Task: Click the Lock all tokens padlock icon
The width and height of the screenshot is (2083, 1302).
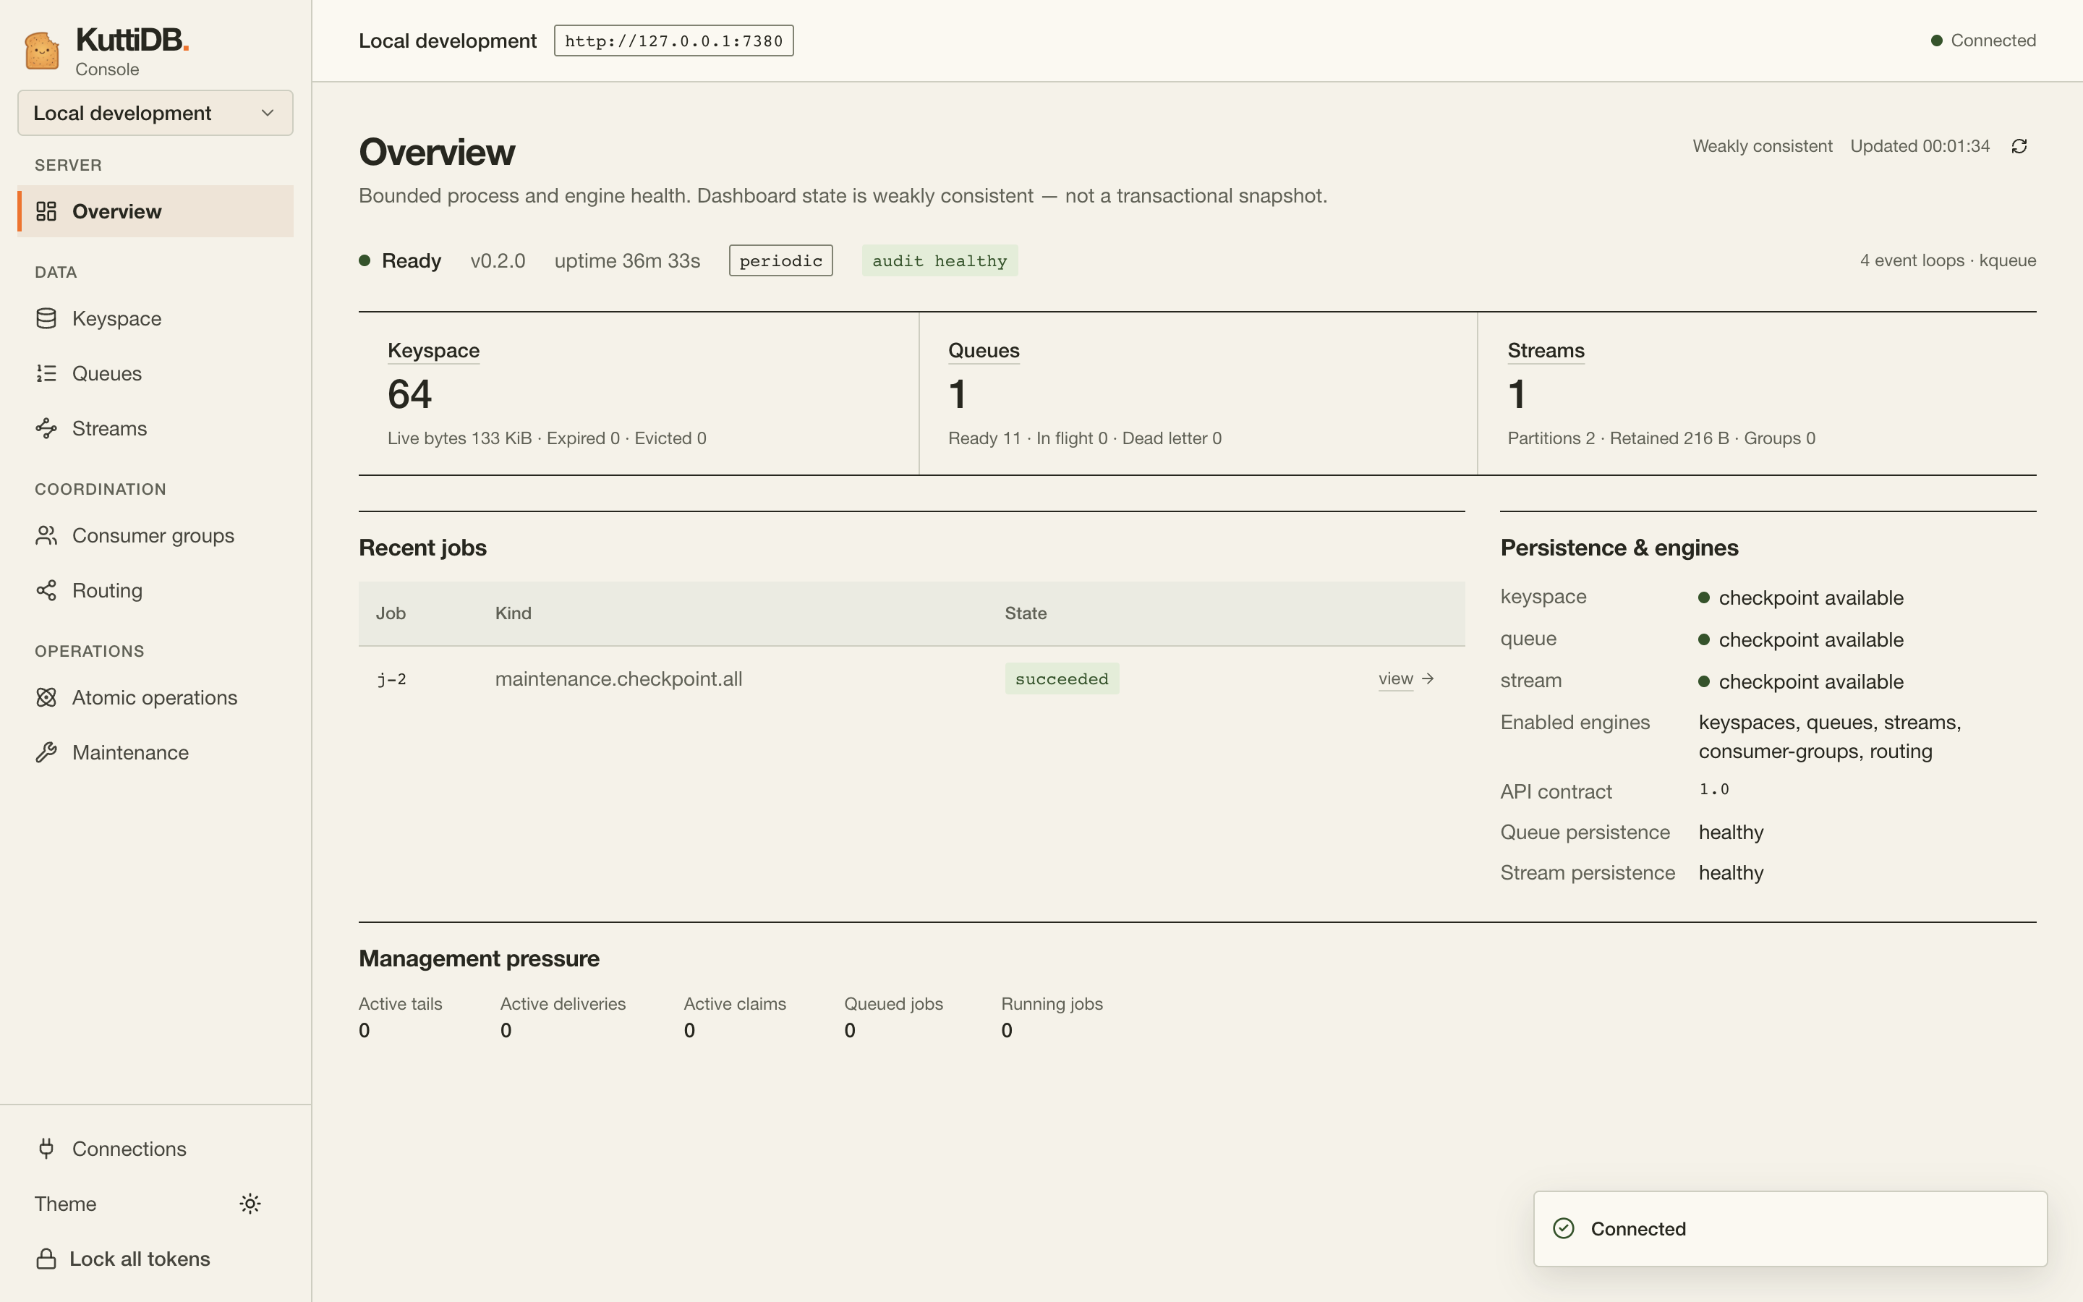Action: tap(46, 1259)
